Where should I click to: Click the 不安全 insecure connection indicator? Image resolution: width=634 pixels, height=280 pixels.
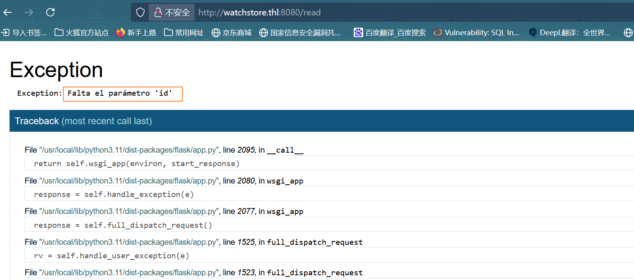click(x=172, y=13)
